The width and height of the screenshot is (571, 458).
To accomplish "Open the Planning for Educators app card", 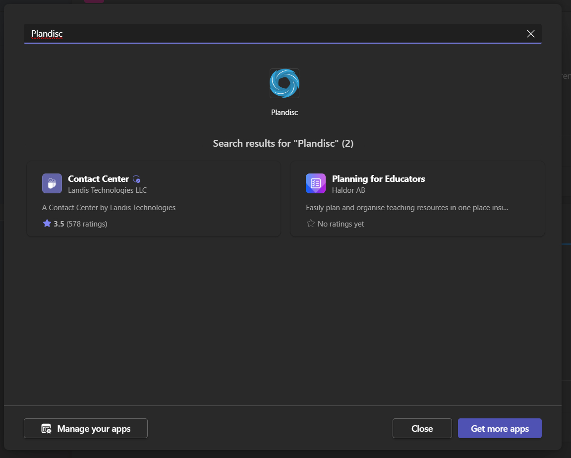I will tap(417, 199).
